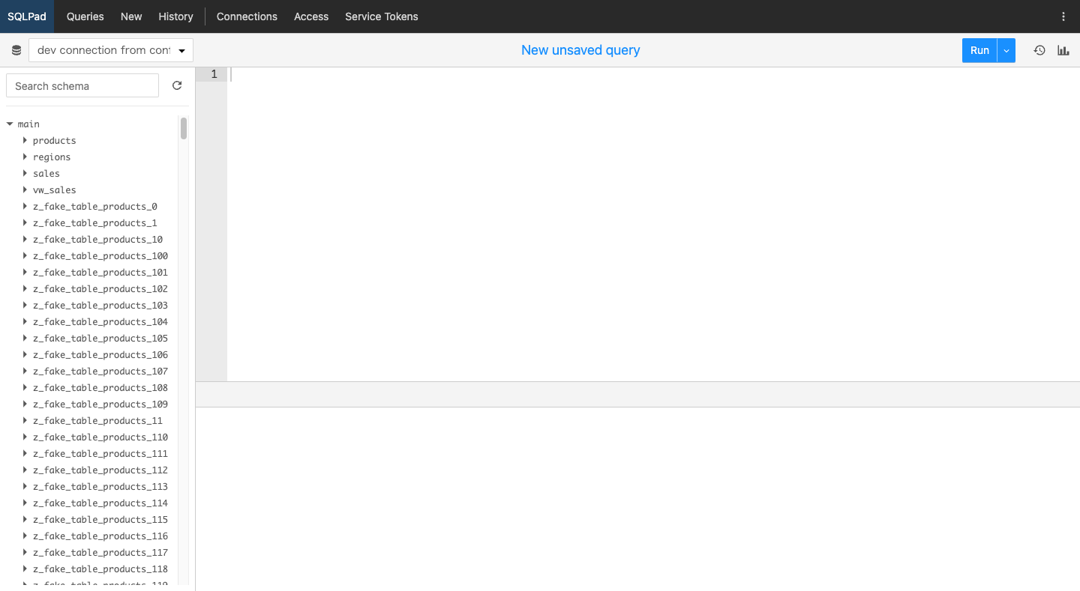Click the schema list scrollbar thumb
This screenshot has height=591, width=1080.
[x=184, y=128]
